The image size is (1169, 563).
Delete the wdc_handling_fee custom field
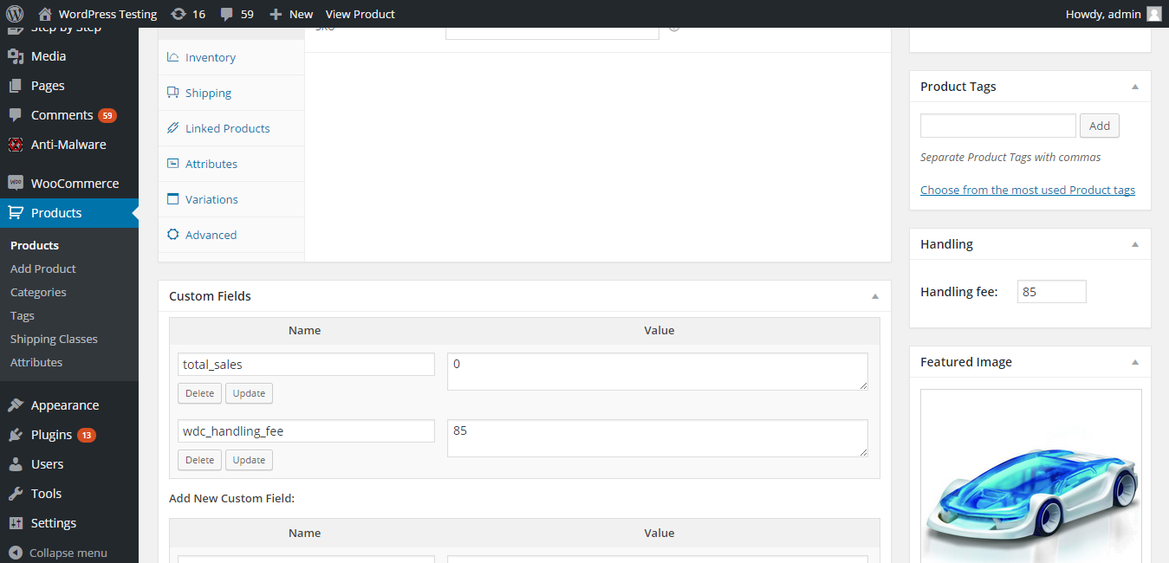[199, 460]
